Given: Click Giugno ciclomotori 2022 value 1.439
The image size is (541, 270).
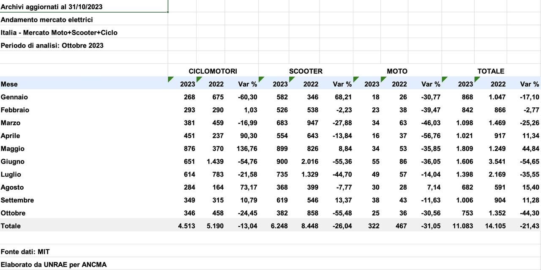Looking at the screenshot, I should click(x=216, y=161).
